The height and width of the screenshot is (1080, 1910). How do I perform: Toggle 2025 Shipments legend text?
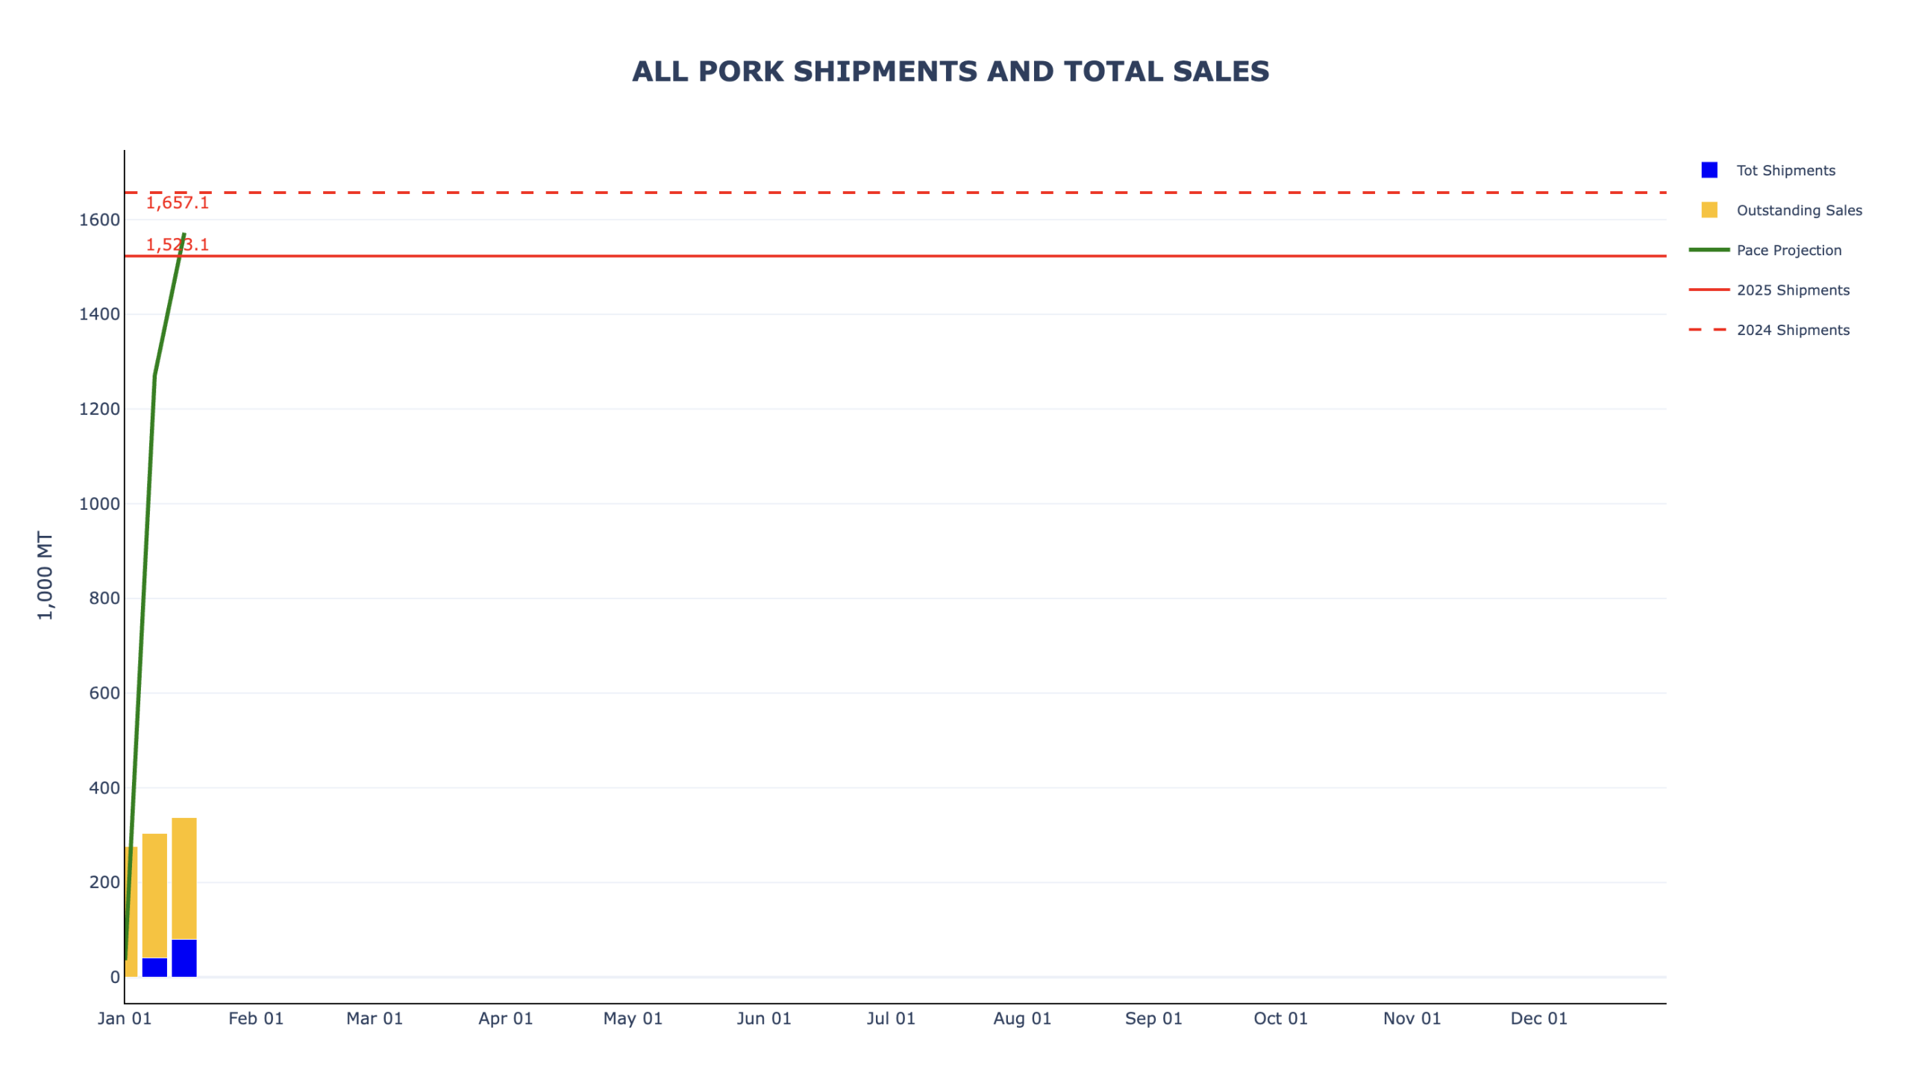[1792, 290]
